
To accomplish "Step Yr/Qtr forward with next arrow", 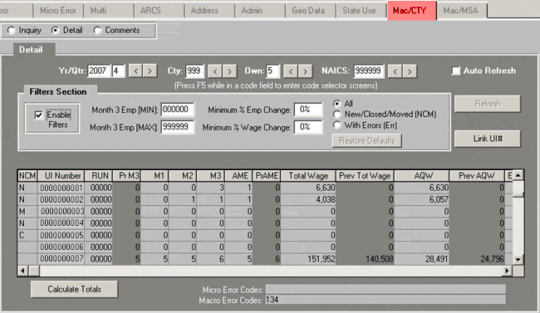I will [150, 71].
